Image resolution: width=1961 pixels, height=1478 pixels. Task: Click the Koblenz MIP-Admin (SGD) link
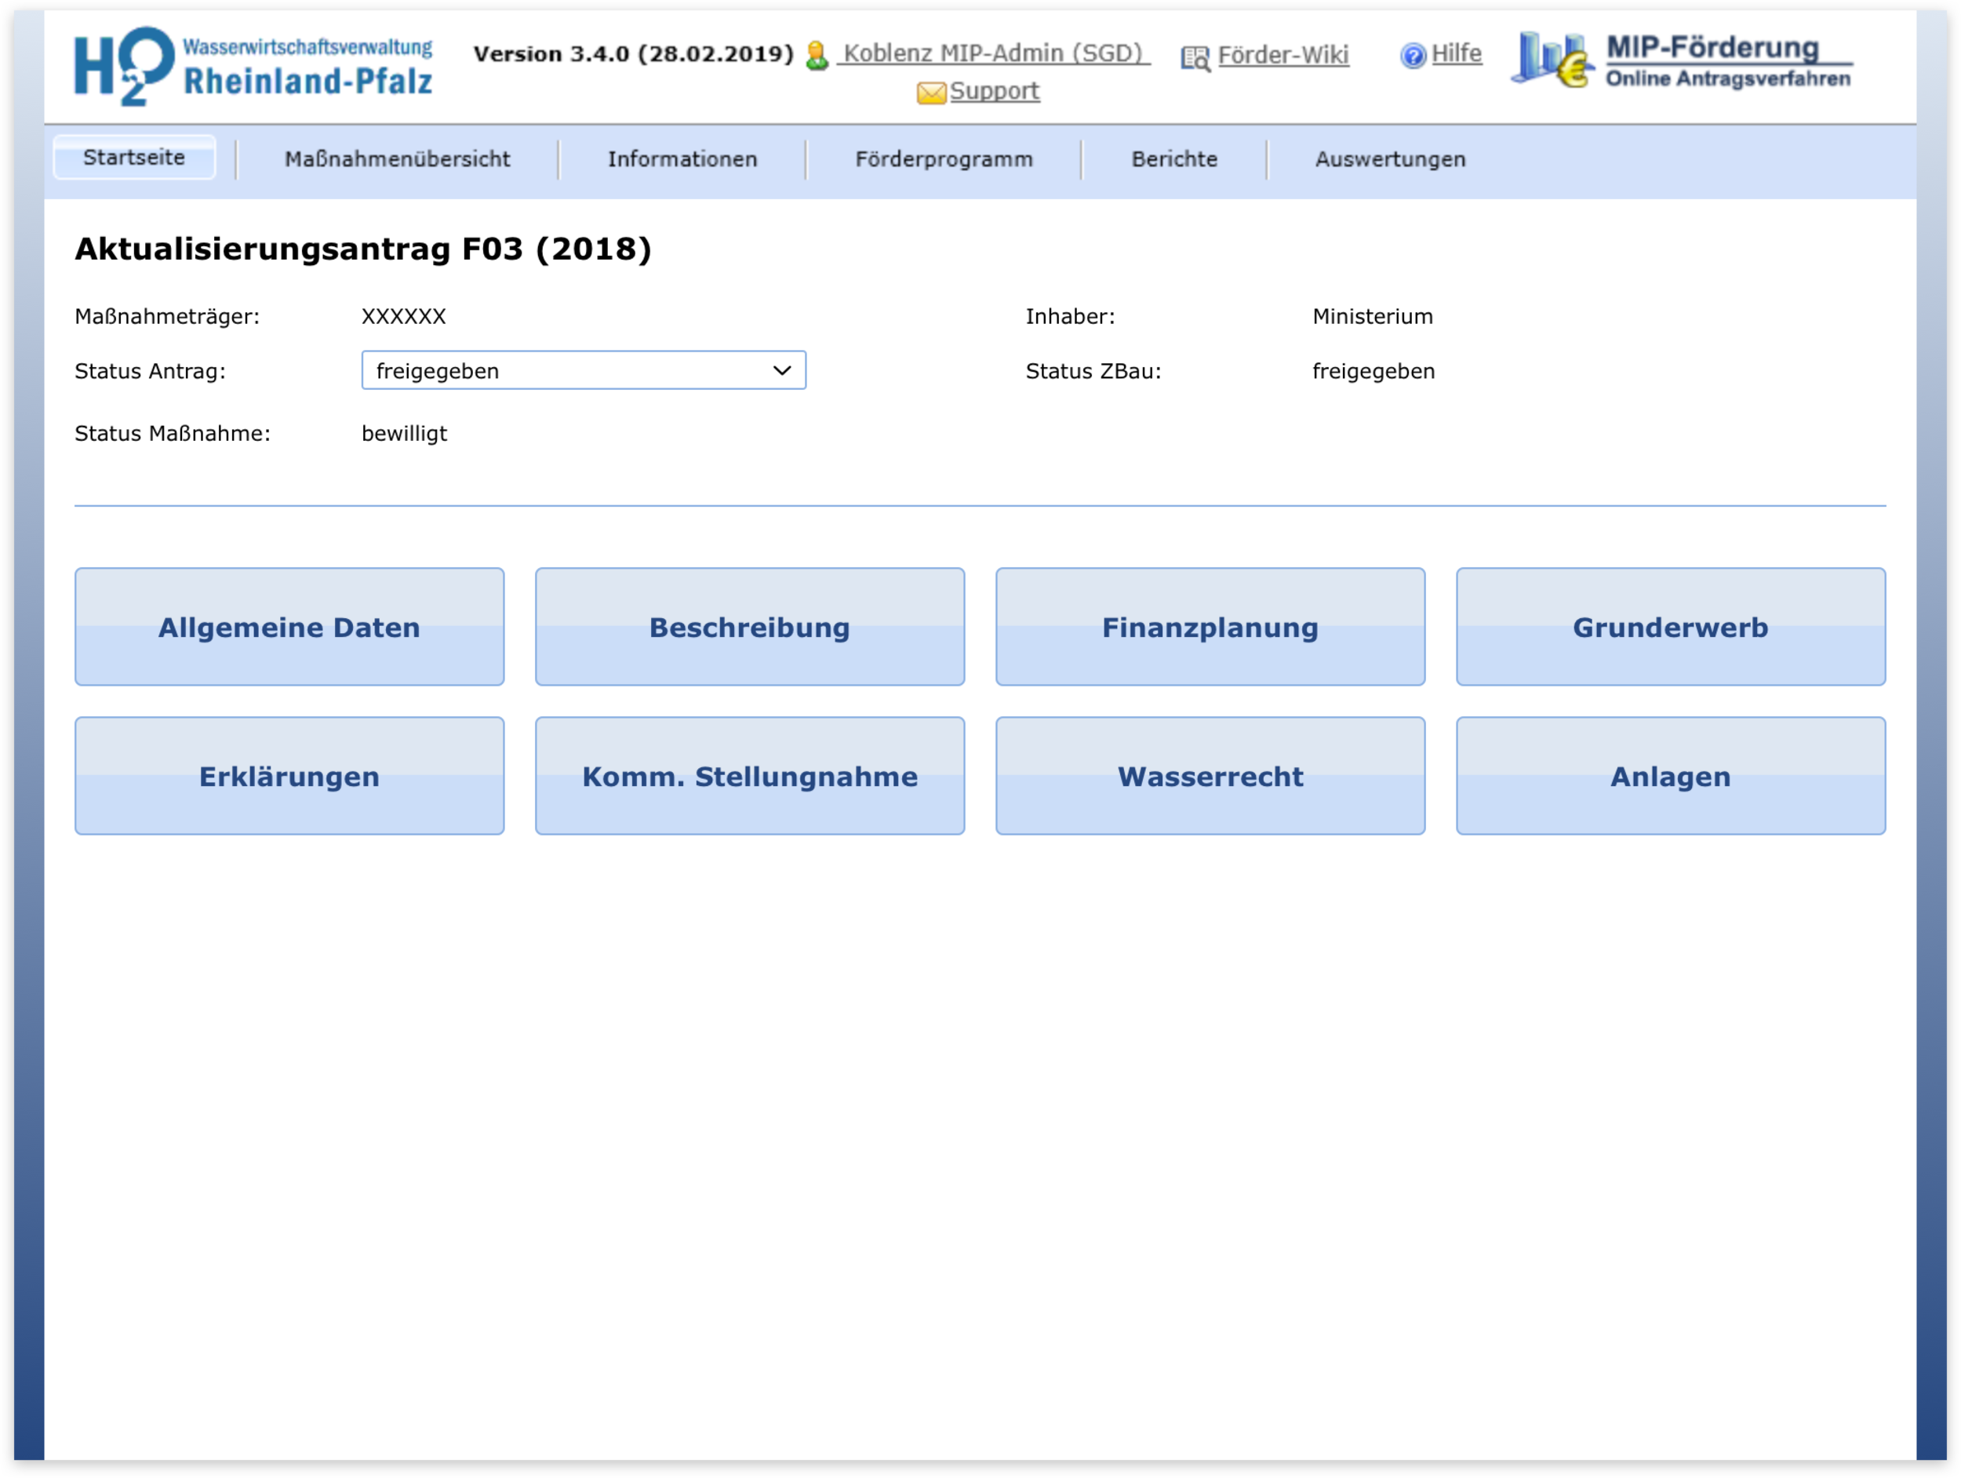pos(992,53)
